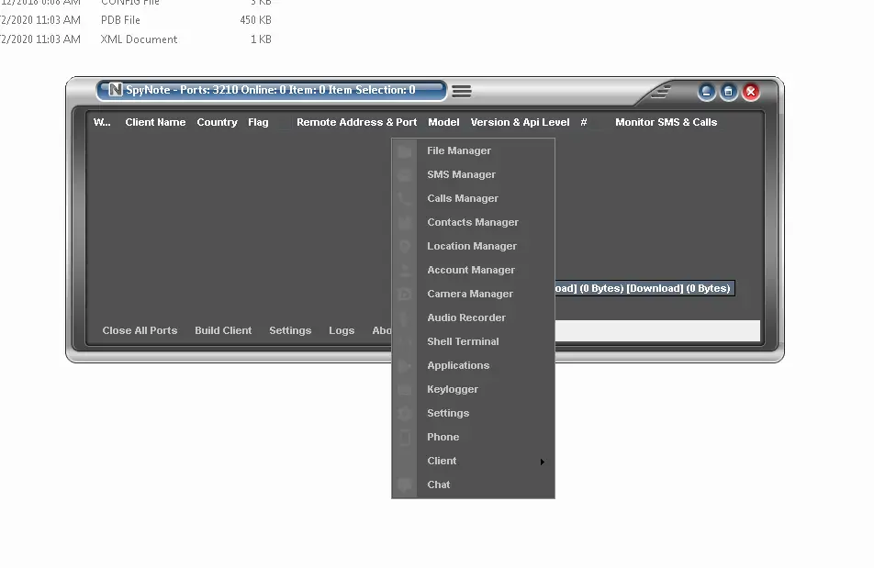Click the Account Manager icon

(x=404, y=270)
